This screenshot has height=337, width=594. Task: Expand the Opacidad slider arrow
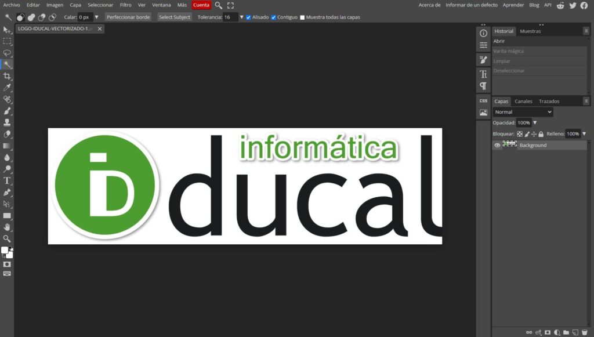click(x=535, y=123)
